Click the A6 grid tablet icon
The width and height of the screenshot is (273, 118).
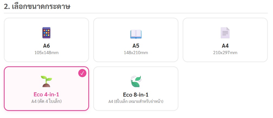tap(46, 33)
